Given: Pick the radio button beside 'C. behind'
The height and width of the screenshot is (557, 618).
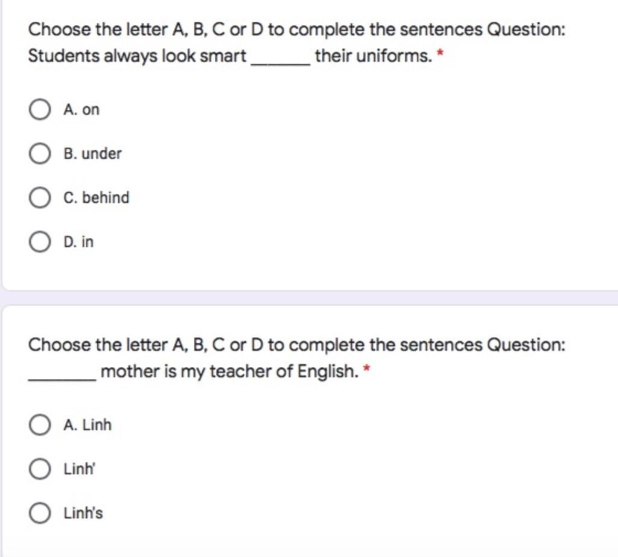Looking at the screenshot, I should 39,198.
